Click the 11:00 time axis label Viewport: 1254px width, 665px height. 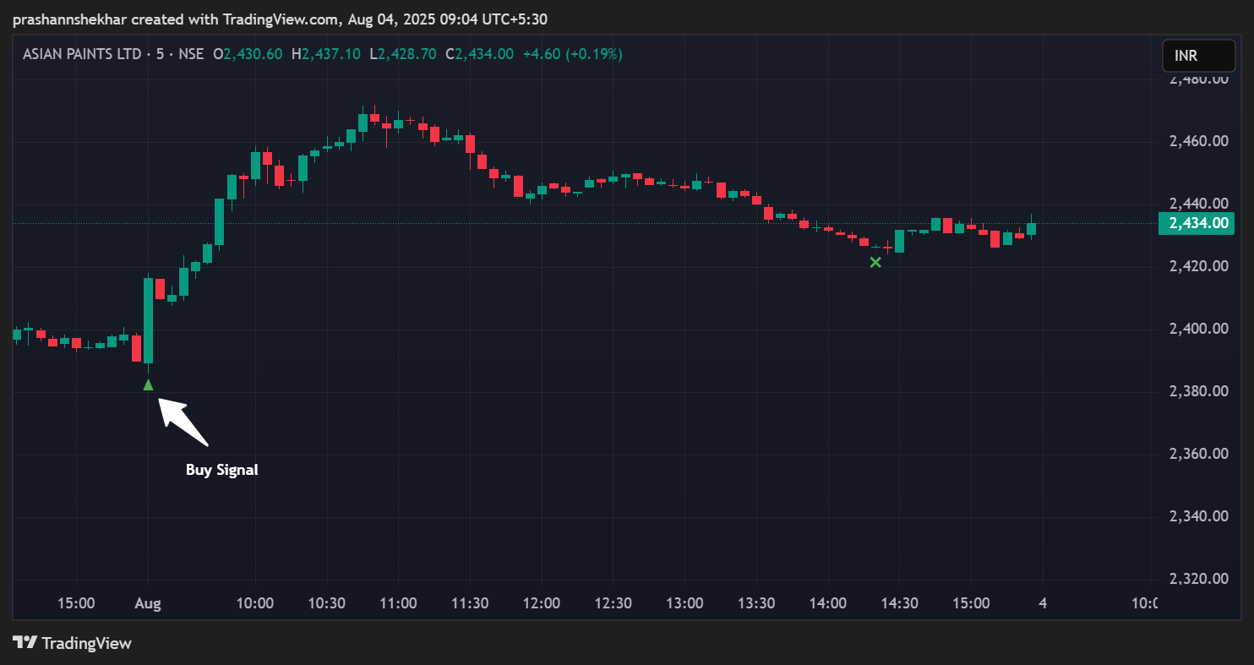398,603
